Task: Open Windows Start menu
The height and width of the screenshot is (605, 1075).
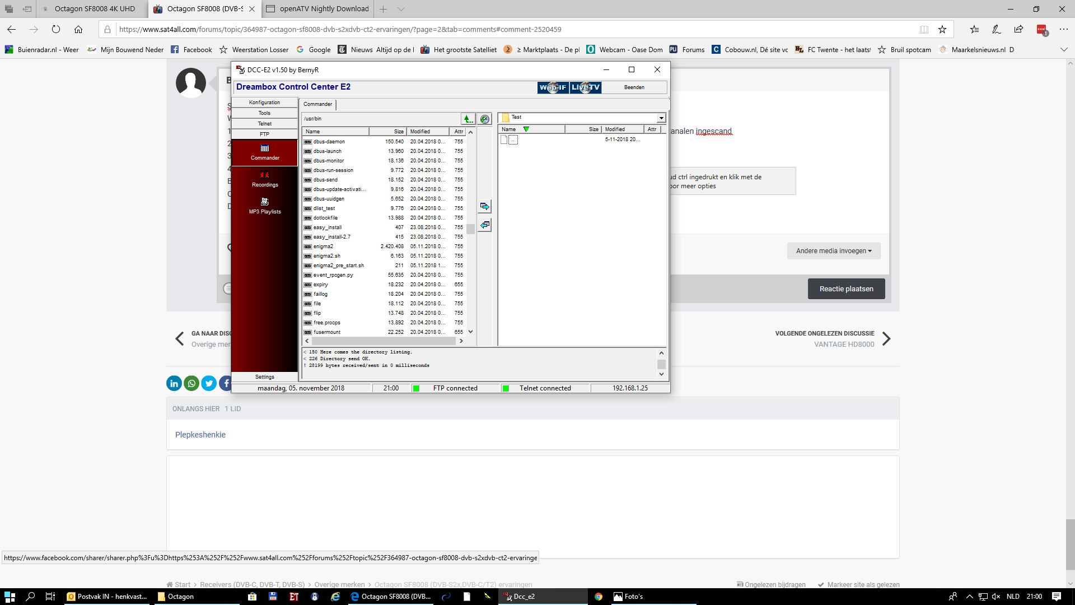Action: [10, 597]
